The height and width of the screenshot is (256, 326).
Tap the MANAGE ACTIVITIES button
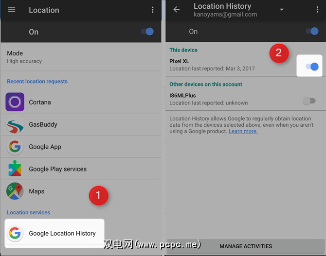tap(246, 246)
